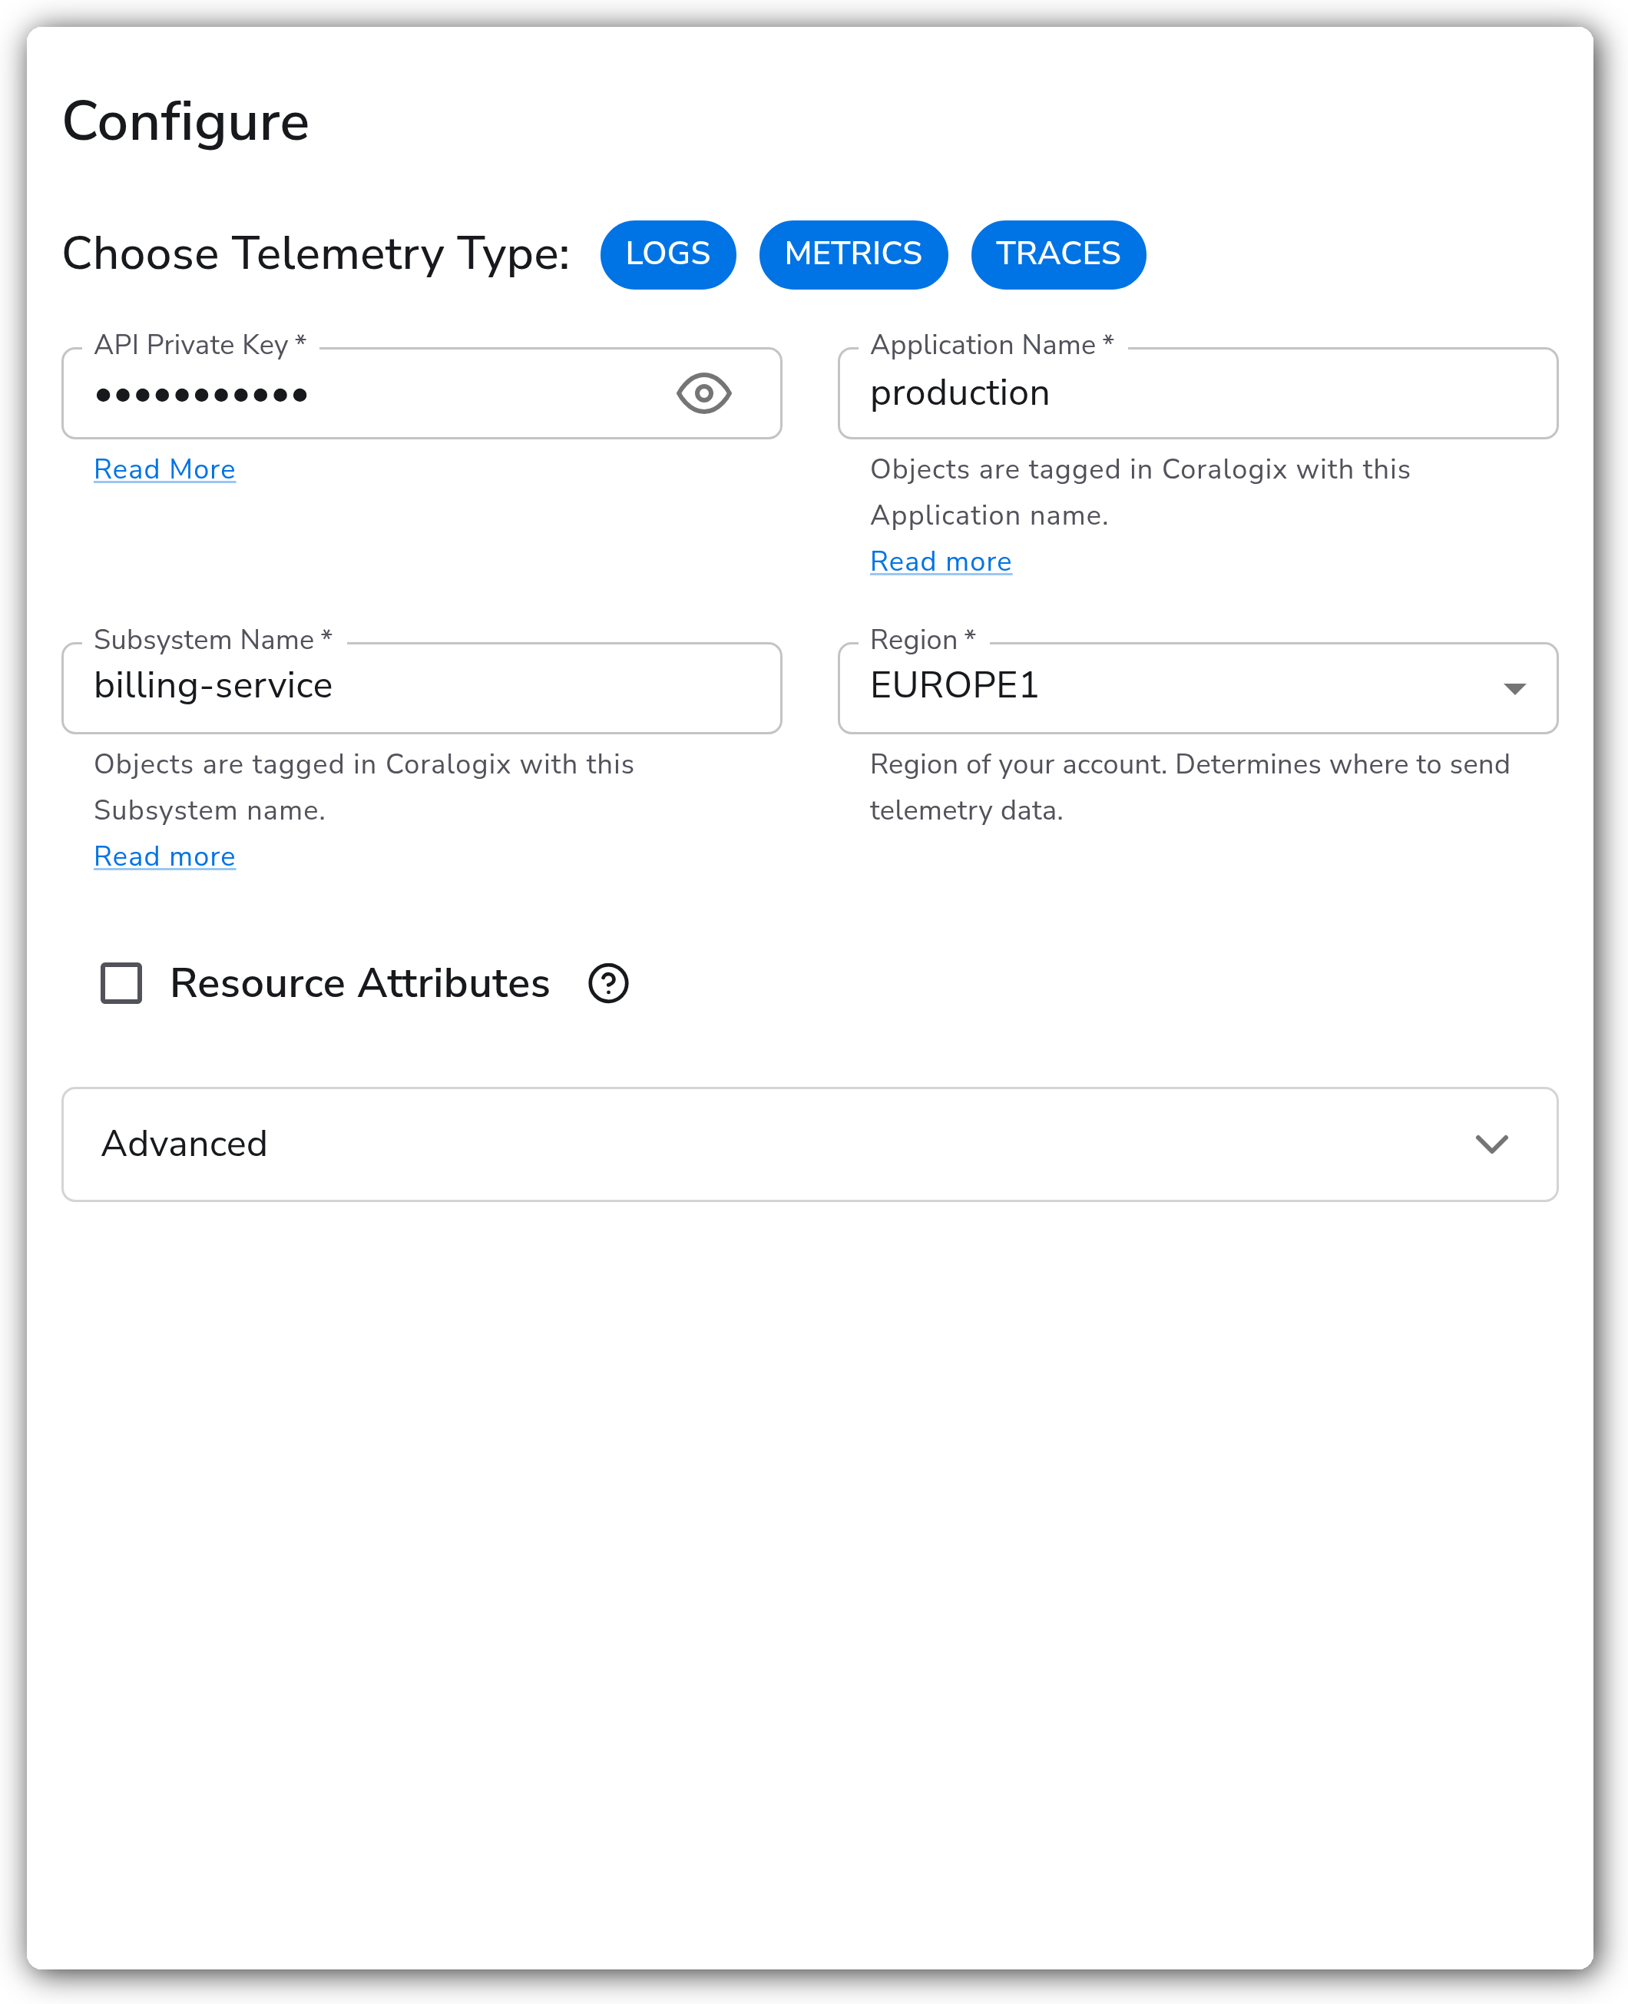Open Read more link under Application Name
The image size is (1628, 2004).
[x=941, y=561]
